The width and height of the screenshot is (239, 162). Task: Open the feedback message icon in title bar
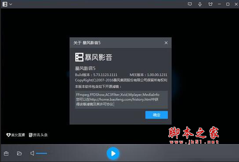[x=190, y=4]
